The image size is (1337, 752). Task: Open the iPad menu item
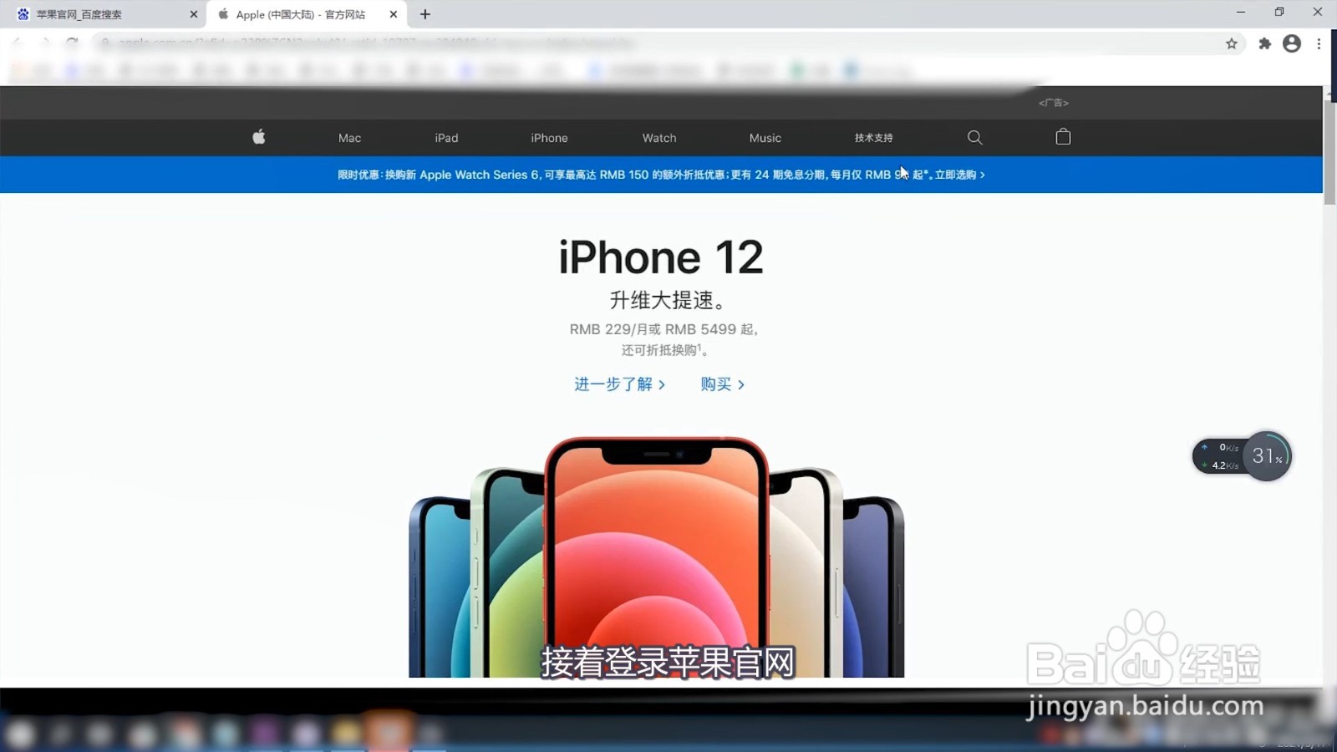446,138
